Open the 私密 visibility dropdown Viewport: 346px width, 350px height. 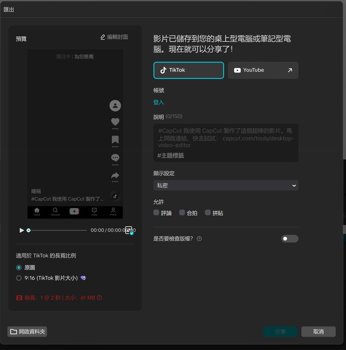226,186
